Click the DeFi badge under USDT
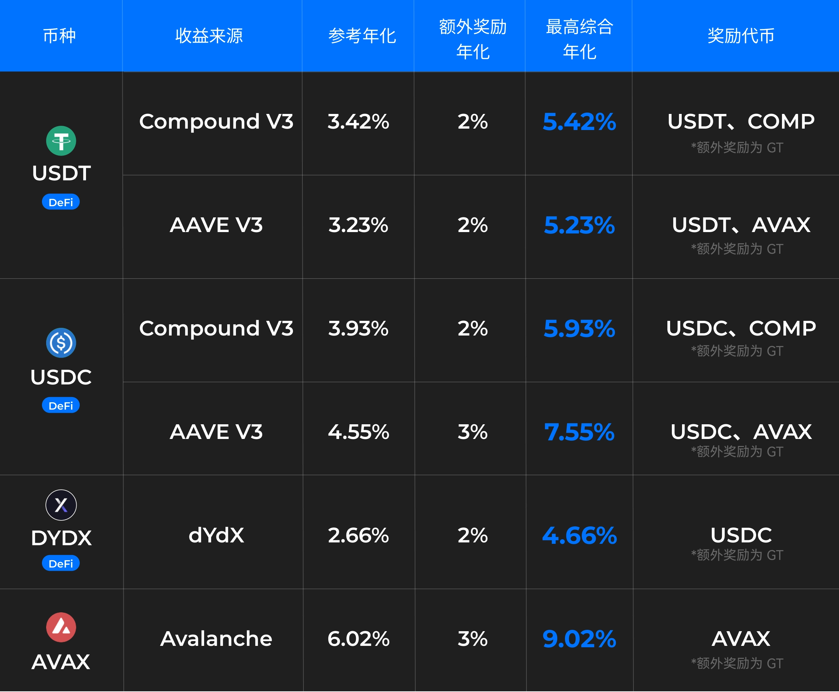This screenshot has height=692, width=839. click(x=61, y=202)
